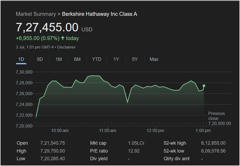Show the 6M price history
The width and height of the screenshot is (240, 166).
pyautogui.click(x=77, y=59)
